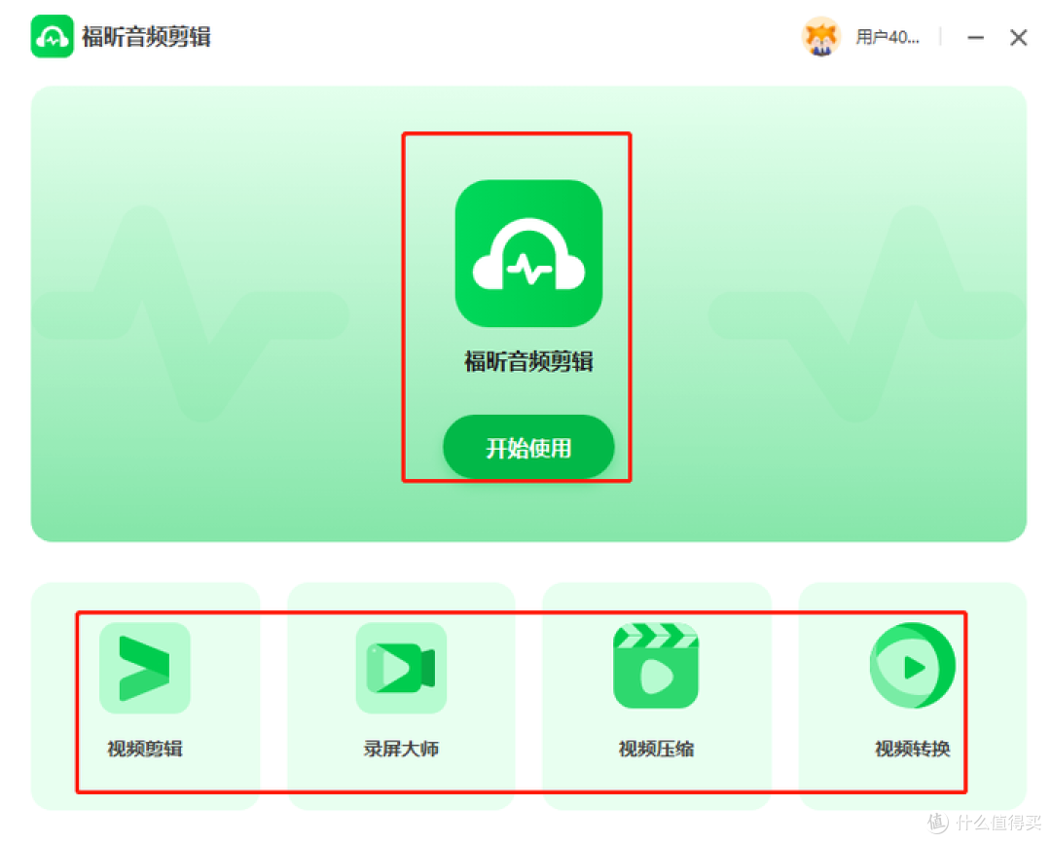Click the 福昕音频剪辑 title bar text
This screenshot has width=1051, height=844.
coord(146,37)
